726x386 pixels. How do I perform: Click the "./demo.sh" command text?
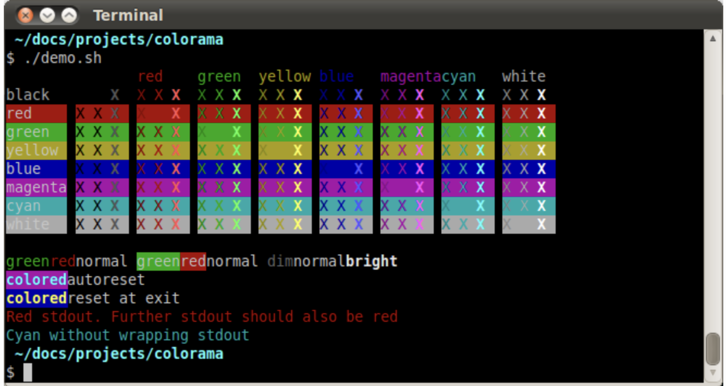tap(63, 58)
